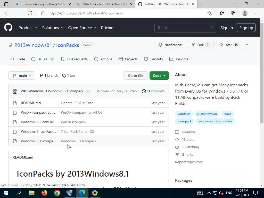
Task: Open the Favorites list icon
Action: pos(222,13)
